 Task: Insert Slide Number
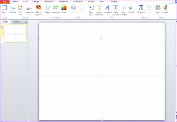tap(123, 10)
